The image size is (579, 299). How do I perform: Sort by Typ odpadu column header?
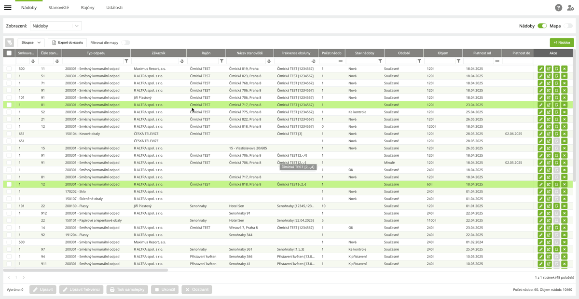point(96,53)
